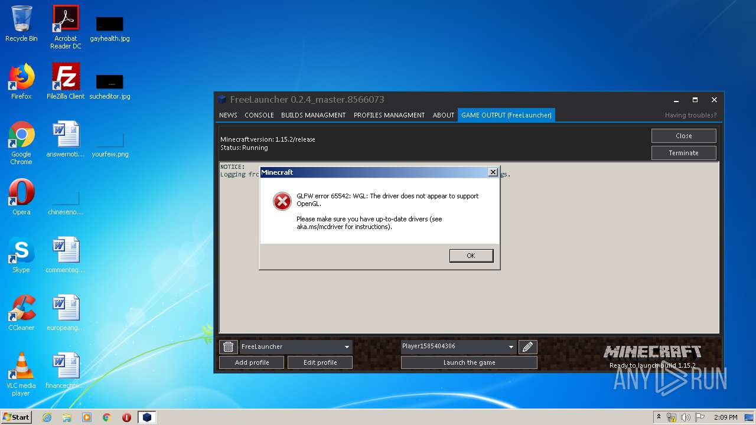
Task: Delete profile using trash can icon
Action: click(229, 346)
